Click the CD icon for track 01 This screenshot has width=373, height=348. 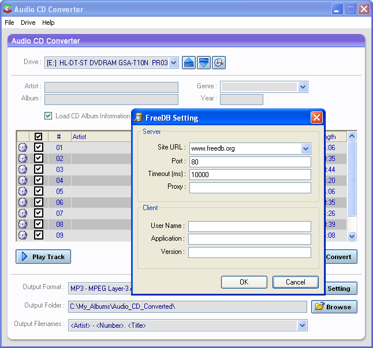tap(23, 148)
